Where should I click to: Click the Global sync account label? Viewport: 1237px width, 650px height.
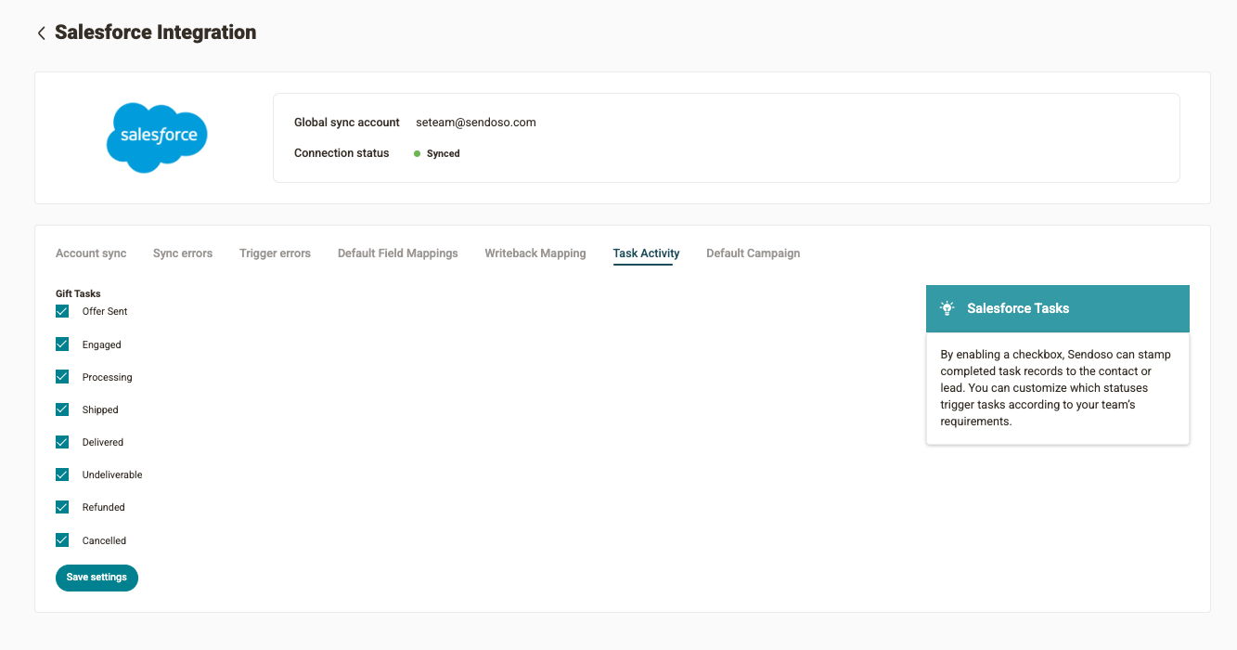tap(347, 123)
